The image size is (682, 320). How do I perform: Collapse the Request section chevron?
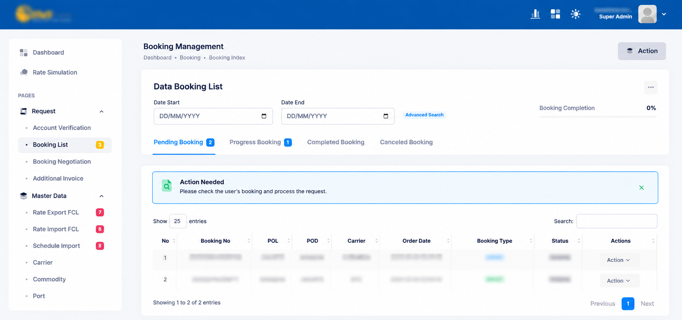point(101,111)
